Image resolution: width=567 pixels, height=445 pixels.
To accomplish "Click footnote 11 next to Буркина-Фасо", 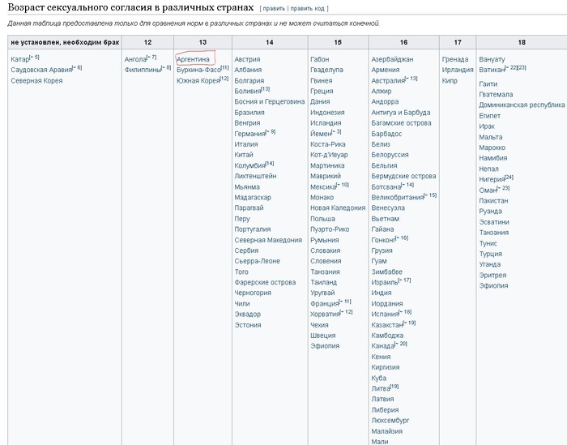I will point(224,68).
